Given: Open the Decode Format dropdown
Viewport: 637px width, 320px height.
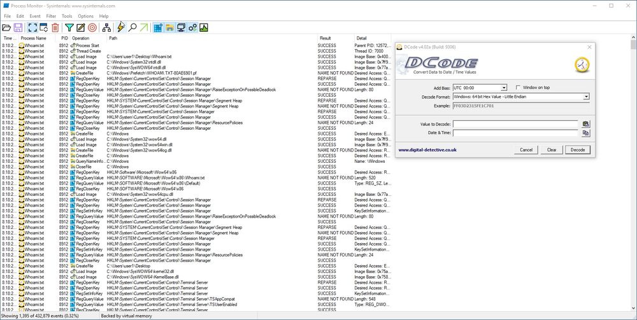Looking at the screenshot, I should coord(586,97).
